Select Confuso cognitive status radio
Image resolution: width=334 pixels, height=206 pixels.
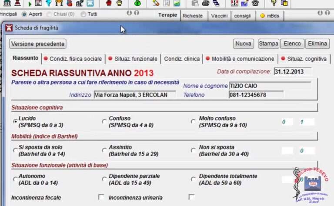coord(104,121)
